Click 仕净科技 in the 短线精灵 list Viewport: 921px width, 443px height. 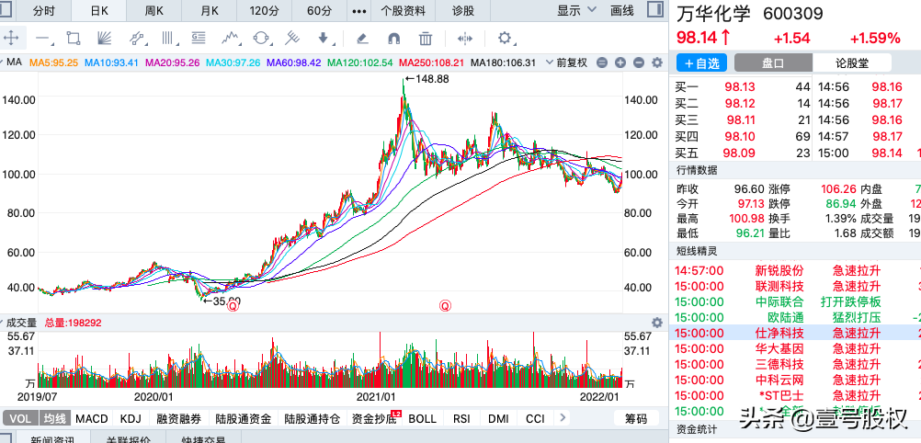(x=779, y=333)
